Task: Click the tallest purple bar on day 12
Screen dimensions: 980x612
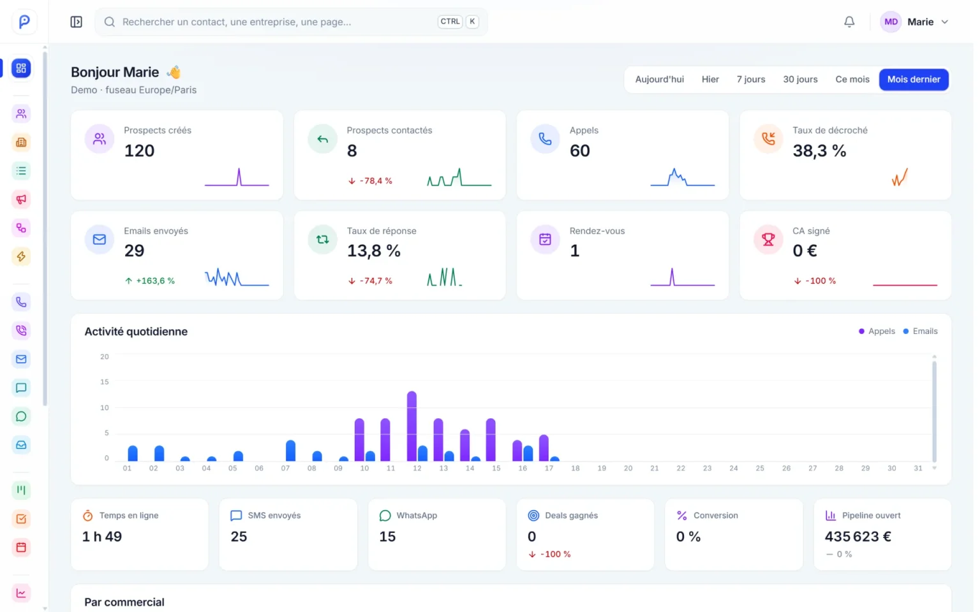Action: [412, 426]
